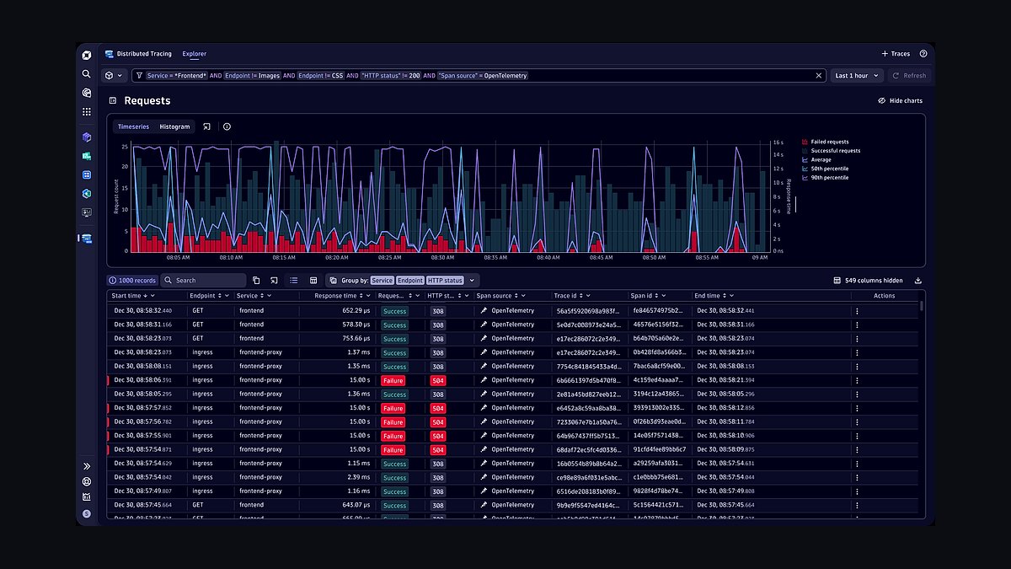Click span id 7bac6a8cf59e00 cell

point(659,367)
